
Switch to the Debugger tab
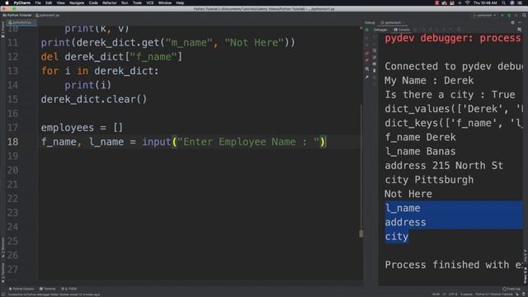click(x=380, y=30)
